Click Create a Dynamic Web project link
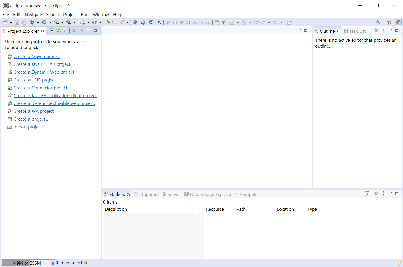403x267 pixels. [x=44, y=72]
